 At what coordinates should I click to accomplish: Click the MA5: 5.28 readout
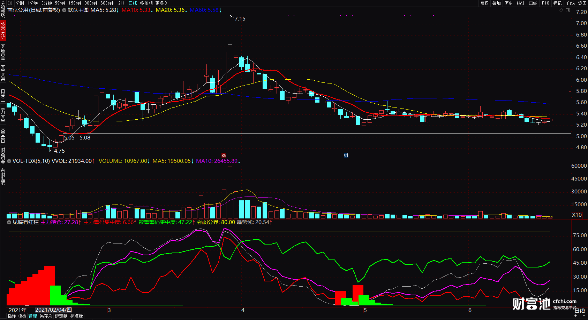click(105, 10)
